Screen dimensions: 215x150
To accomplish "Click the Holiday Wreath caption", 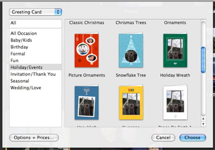I will click(175, 75).
